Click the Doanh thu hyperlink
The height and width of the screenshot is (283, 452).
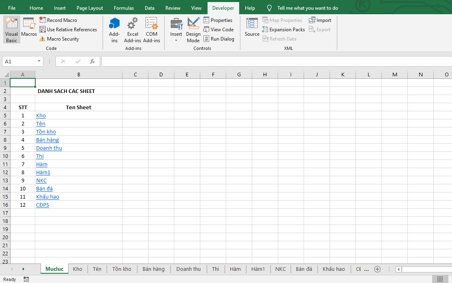49,148
